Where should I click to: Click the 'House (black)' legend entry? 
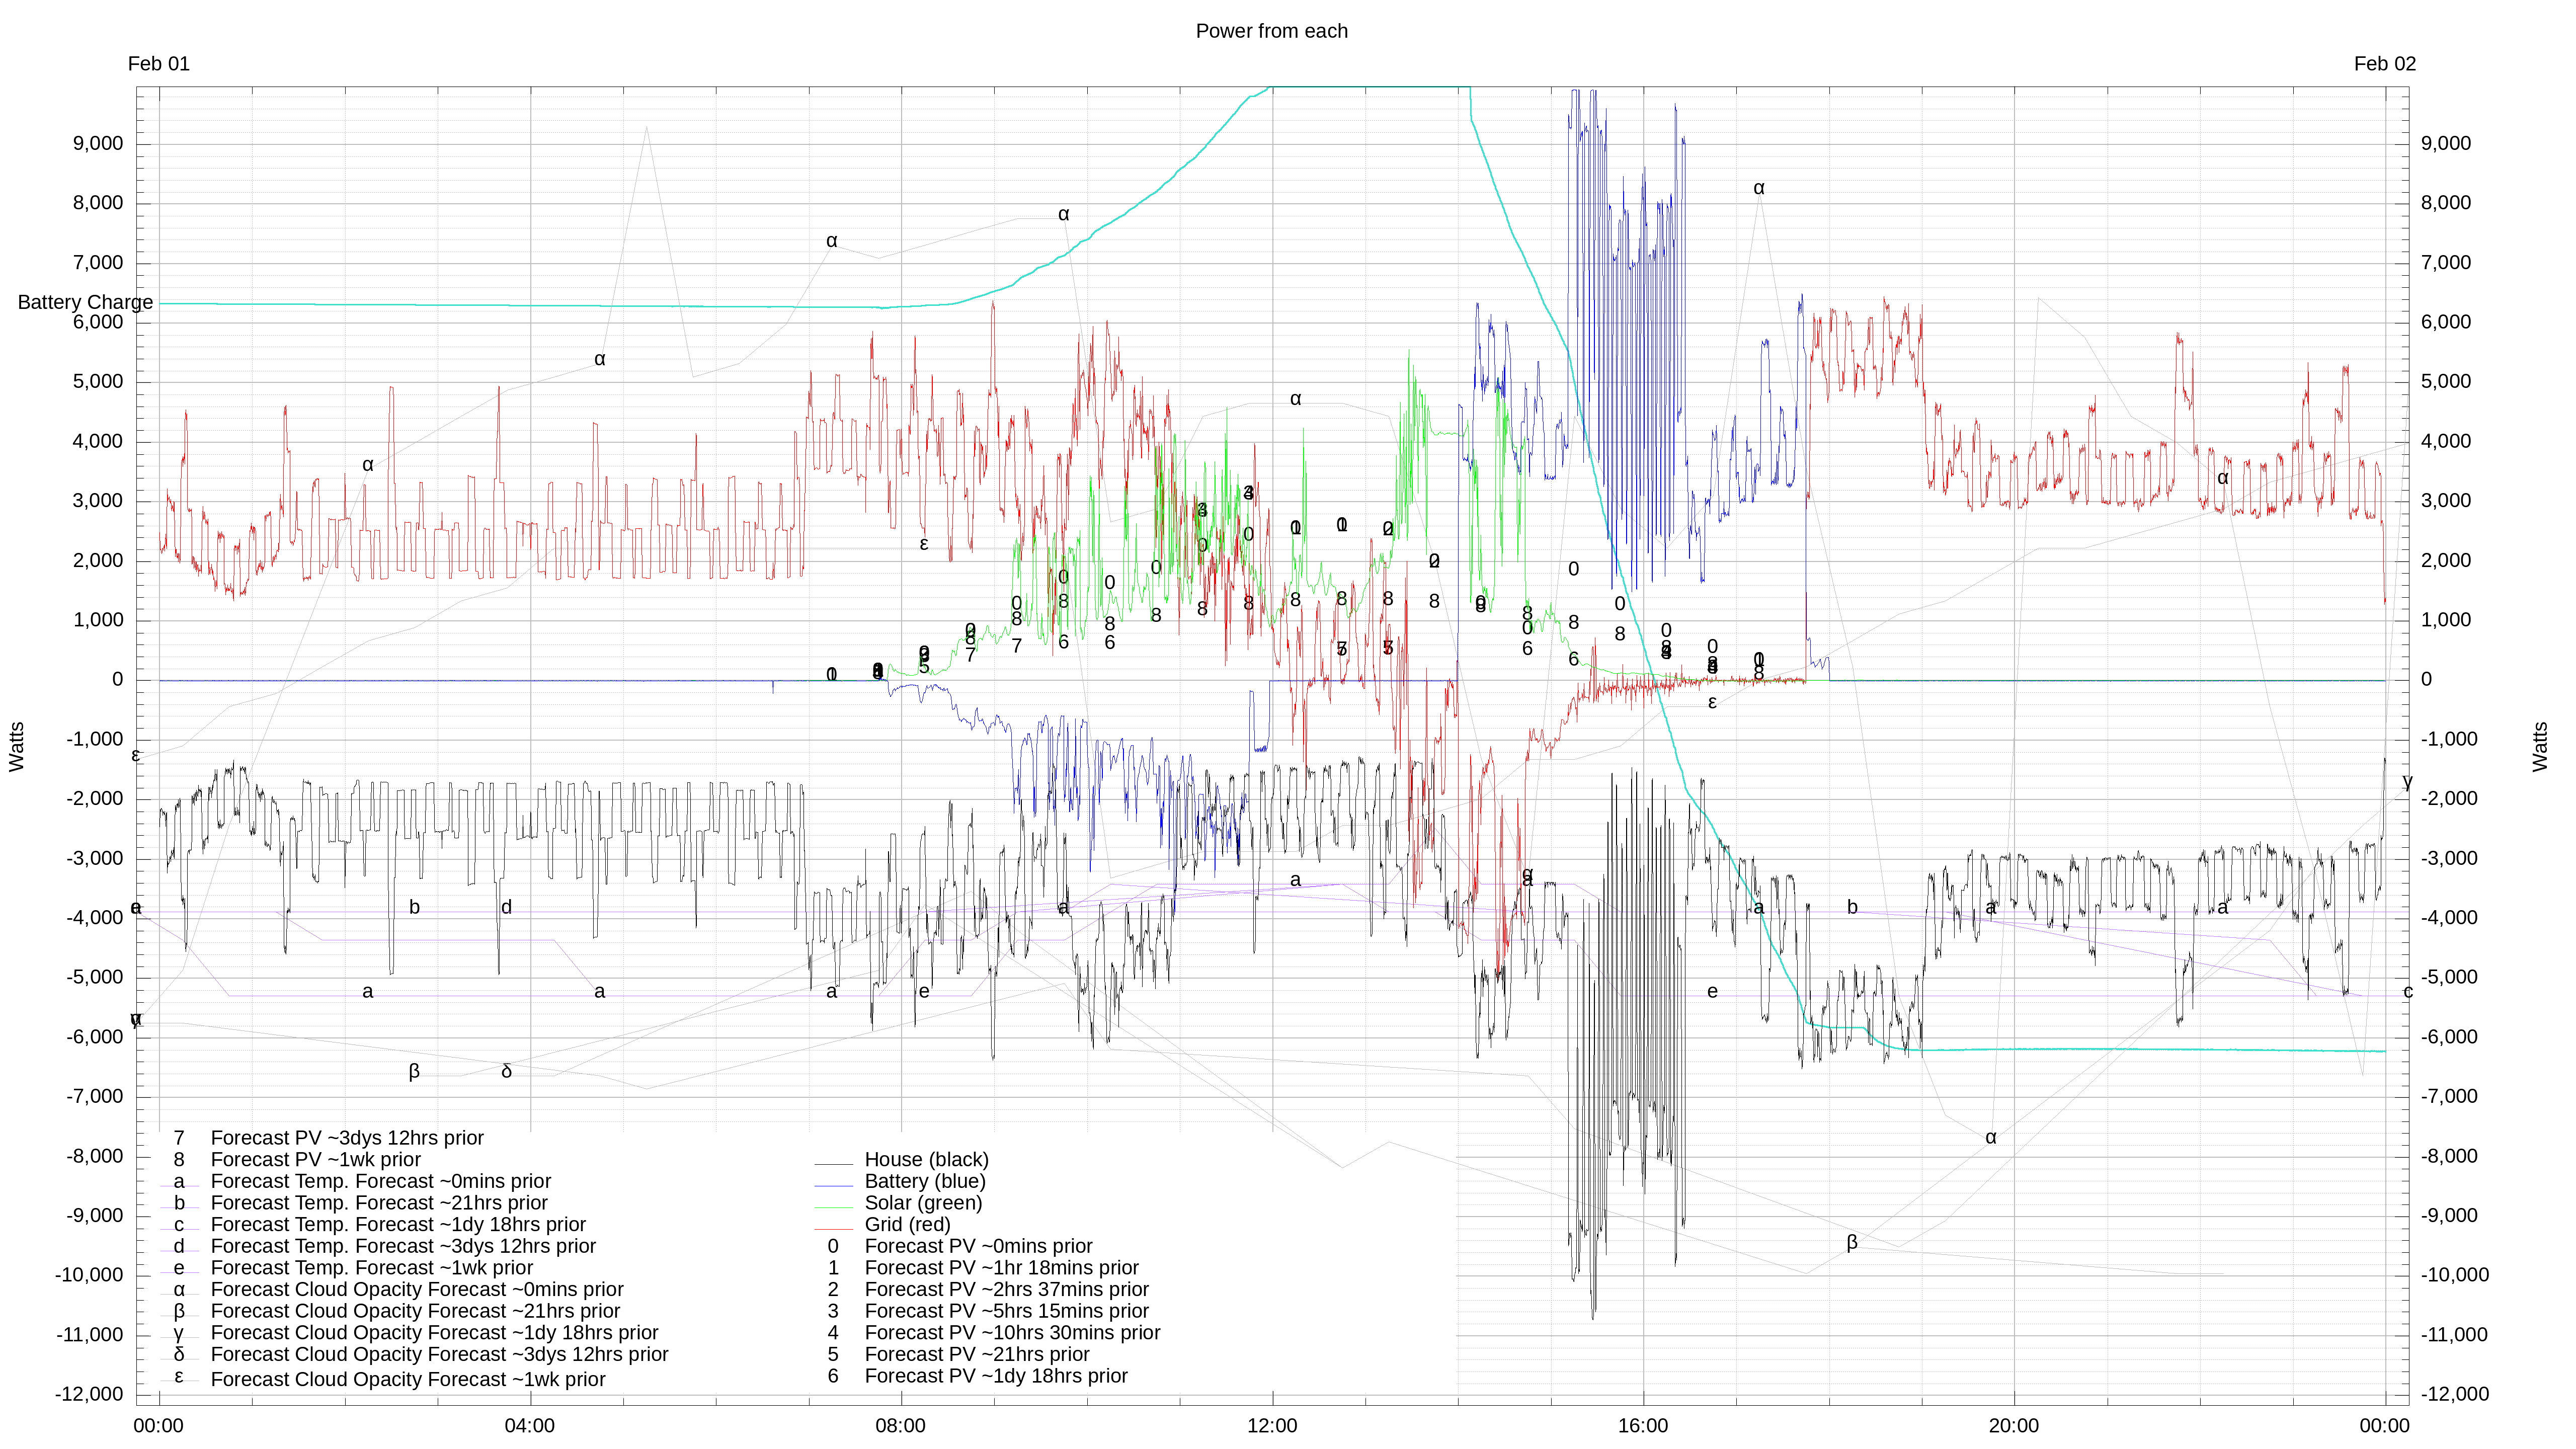click(926, 1160)
